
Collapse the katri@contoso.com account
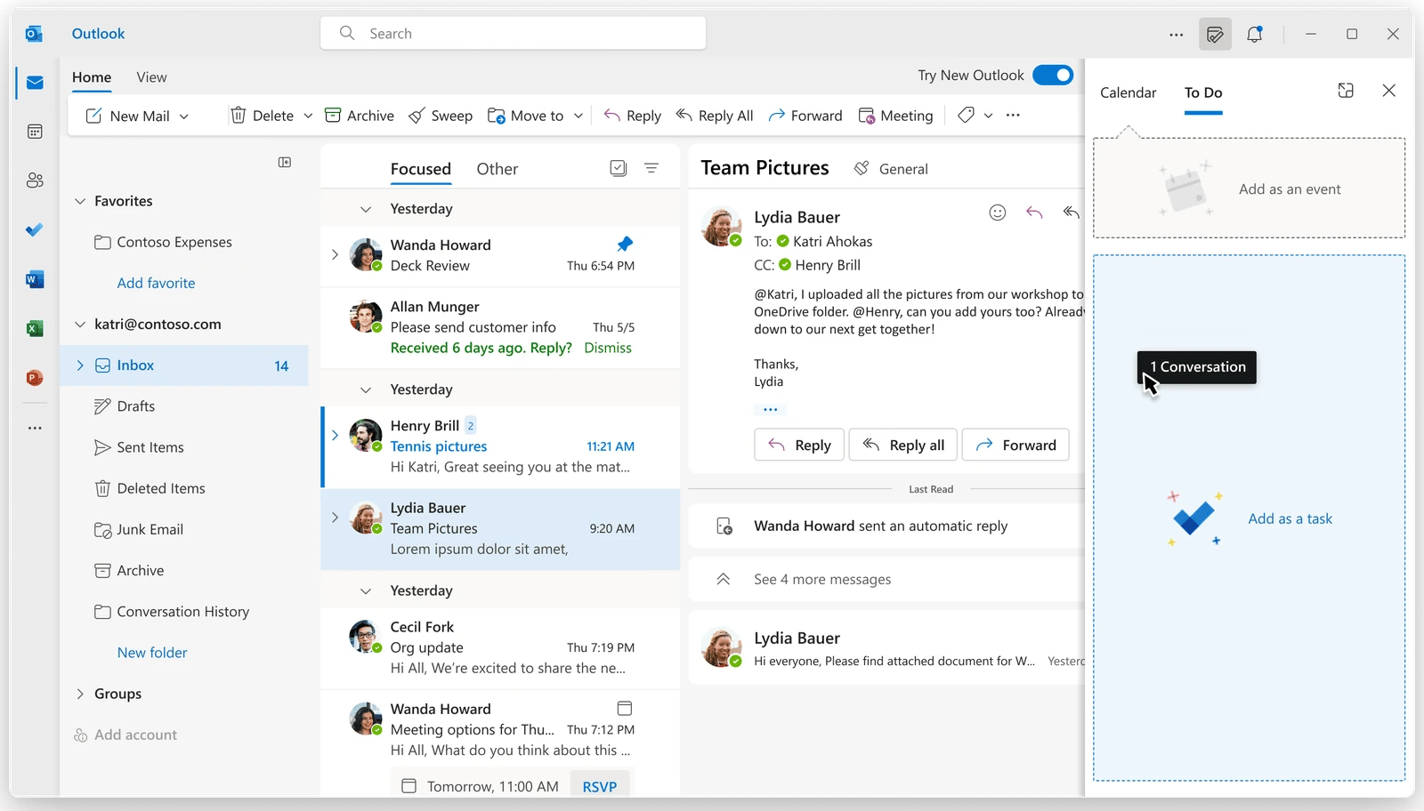click(x=80, y=325)
